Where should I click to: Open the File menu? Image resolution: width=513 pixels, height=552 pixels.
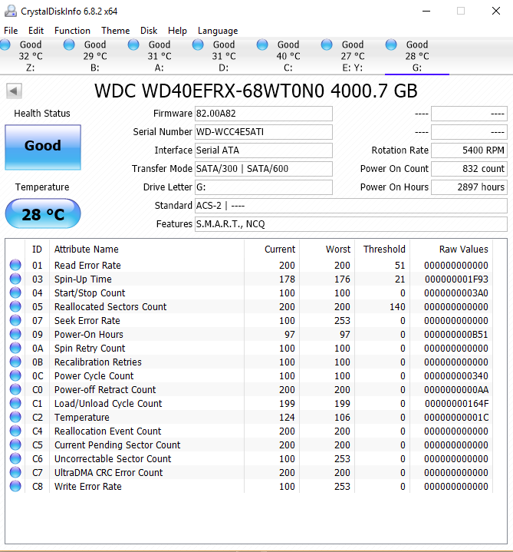11,31
